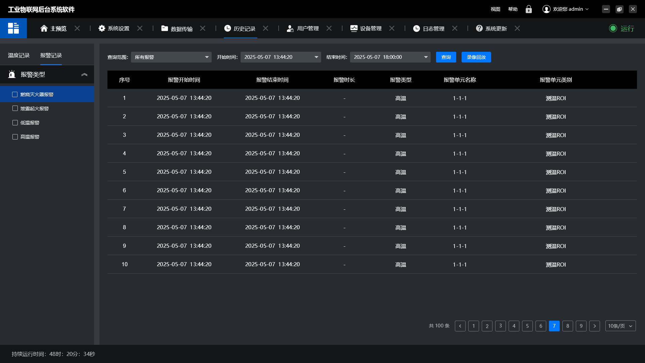This screenshot has width=645, height=363.
Task: Click the 用户管理 user icon
Action: pos(290,29)
